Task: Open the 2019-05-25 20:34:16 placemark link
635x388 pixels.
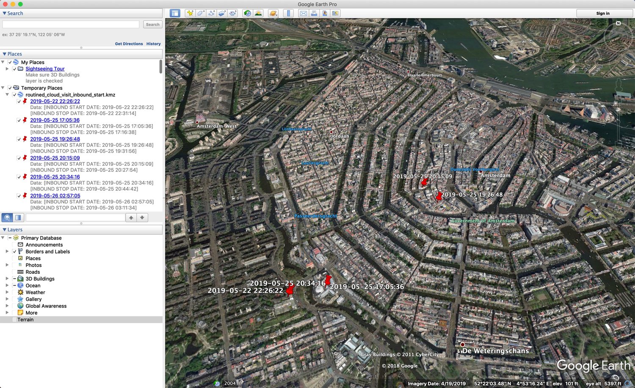Action: pyautogui.click(x=55, y=177)
